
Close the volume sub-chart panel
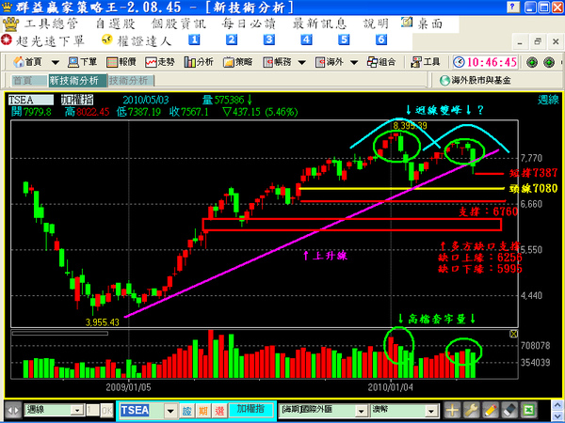(513, 334)
